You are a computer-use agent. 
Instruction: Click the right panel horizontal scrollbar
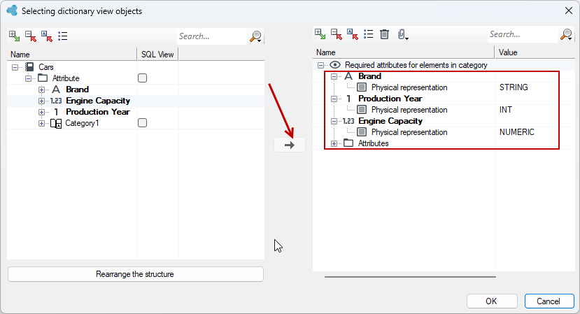coord(410,277)
